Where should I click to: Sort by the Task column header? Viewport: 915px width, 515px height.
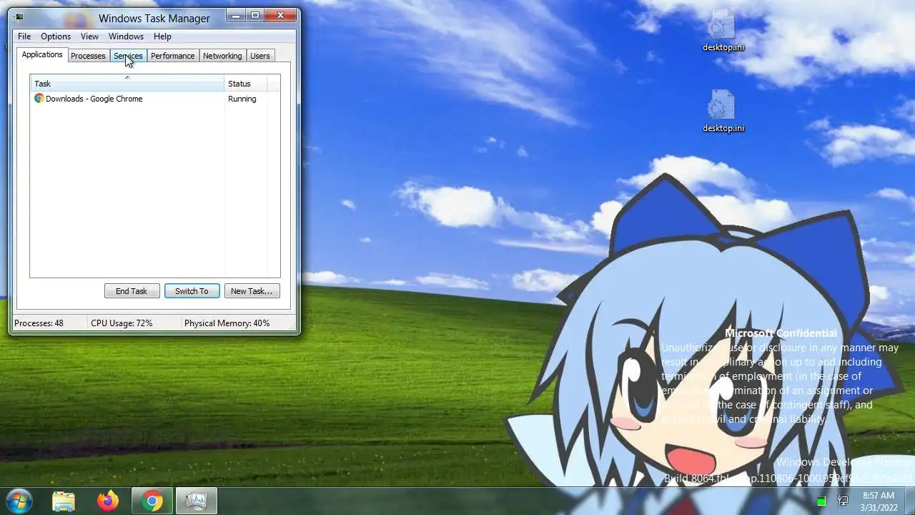pos(127,84)
